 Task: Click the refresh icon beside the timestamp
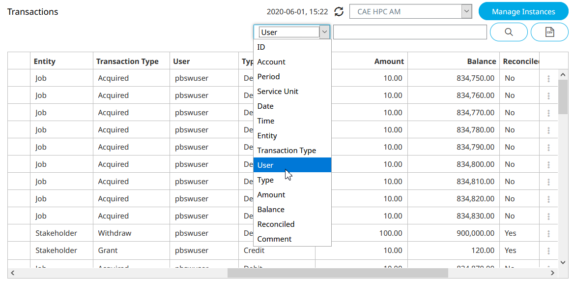tap(339, 12)
